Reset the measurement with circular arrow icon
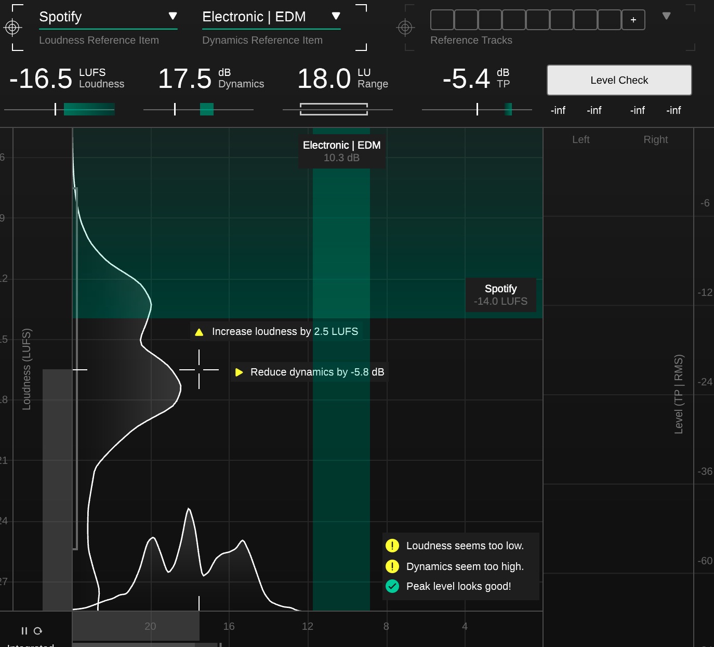 38,631
